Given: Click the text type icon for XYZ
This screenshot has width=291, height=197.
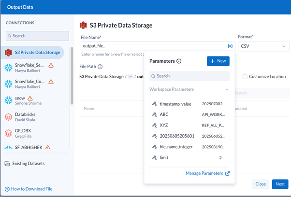Looking at the screenshot, I should [x=155, y=126].
